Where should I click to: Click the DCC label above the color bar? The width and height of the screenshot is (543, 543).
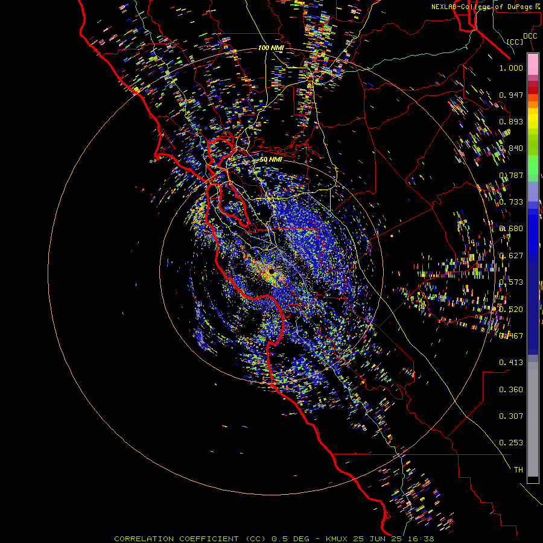coord(530,36)
